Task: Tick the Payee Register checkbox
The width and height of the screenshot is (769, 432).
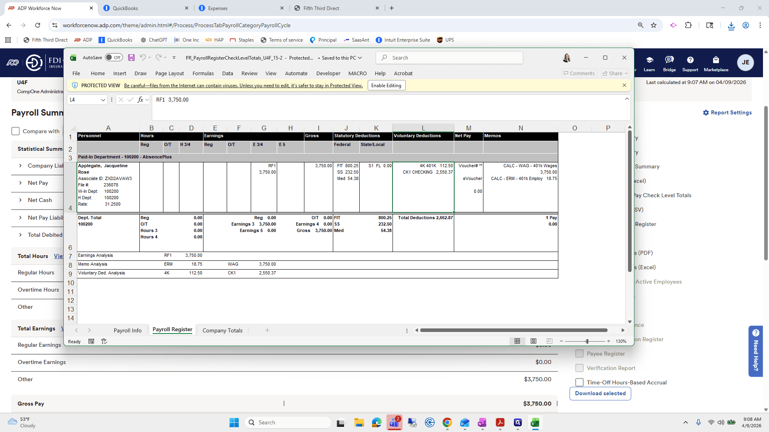Action: pos(579,354)
